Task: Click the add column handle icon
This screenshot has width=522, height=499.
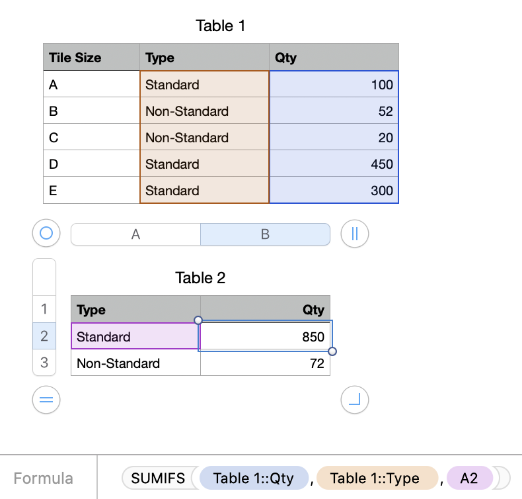Action: point(355,233)
